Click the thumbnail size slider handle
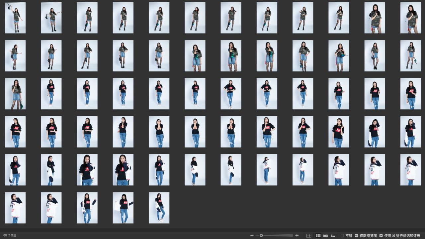Screen dimensions: 425x239 [x=261, y=236]
